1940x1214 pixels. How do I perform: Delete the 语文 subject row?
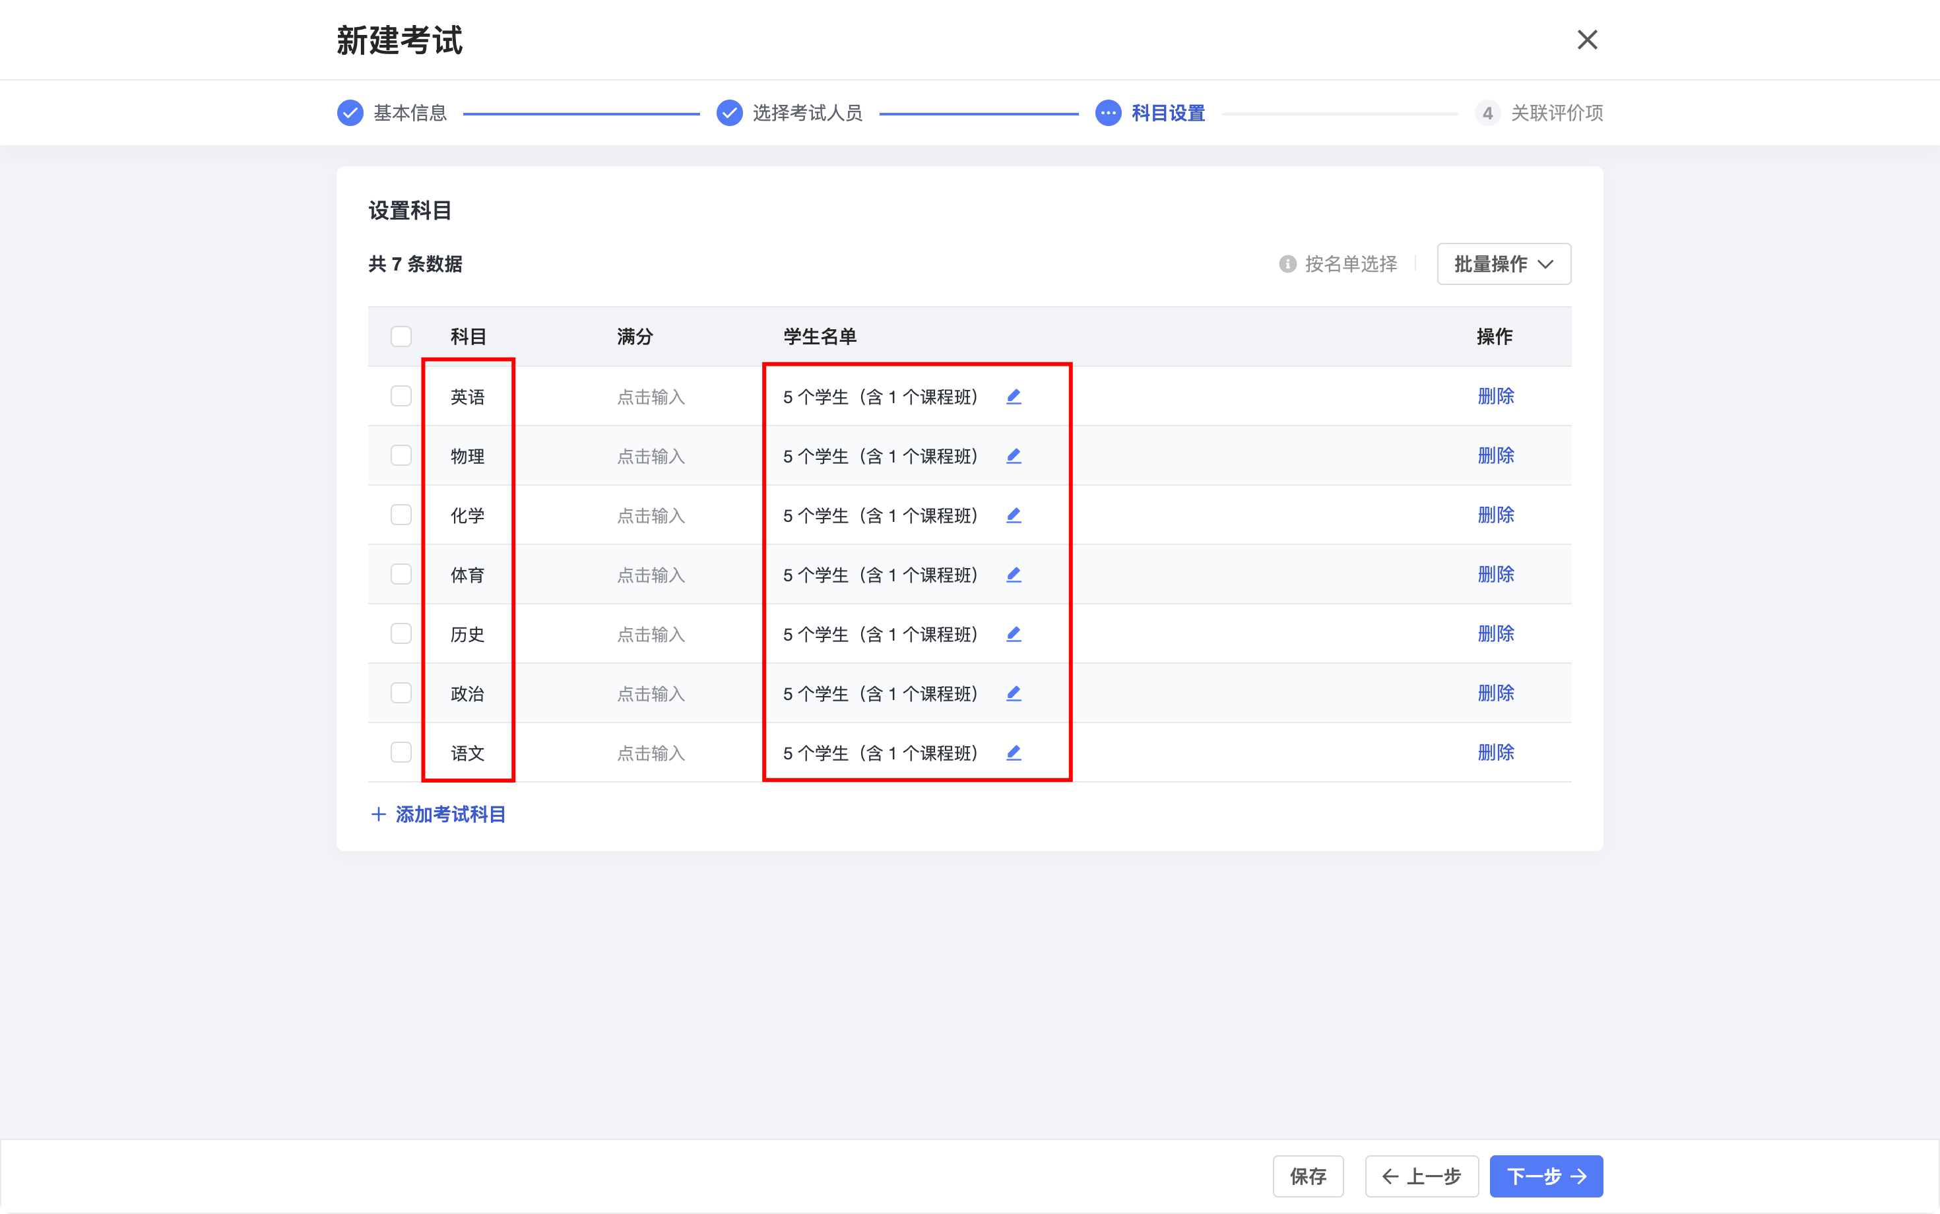click(1495, 752)
